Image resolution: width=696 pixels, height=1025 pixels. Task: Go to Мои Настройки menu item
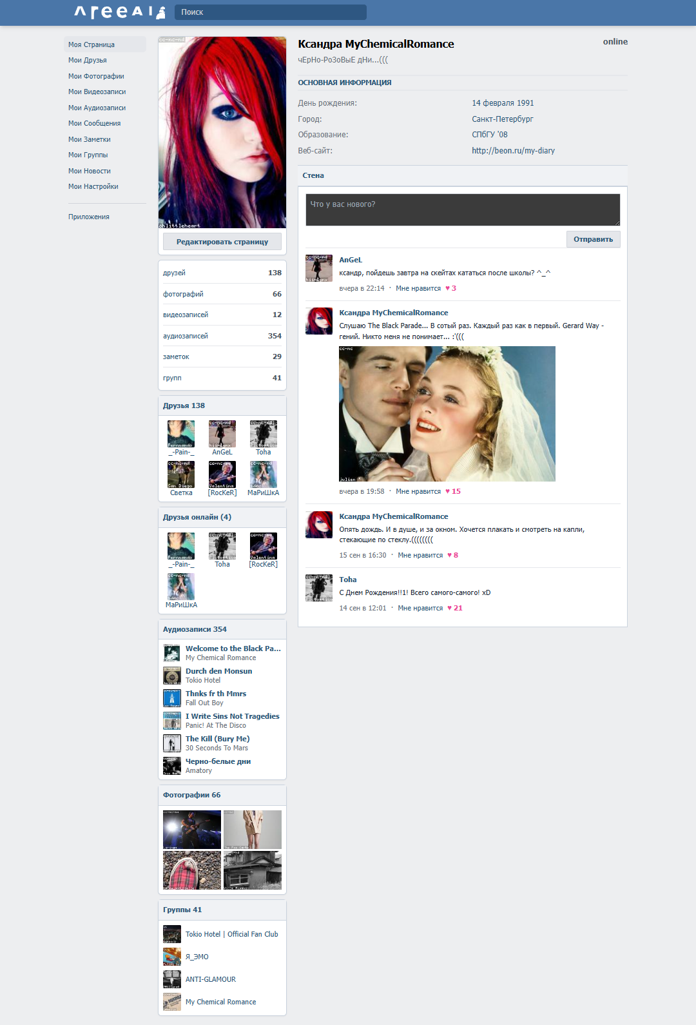click(93, 187)
